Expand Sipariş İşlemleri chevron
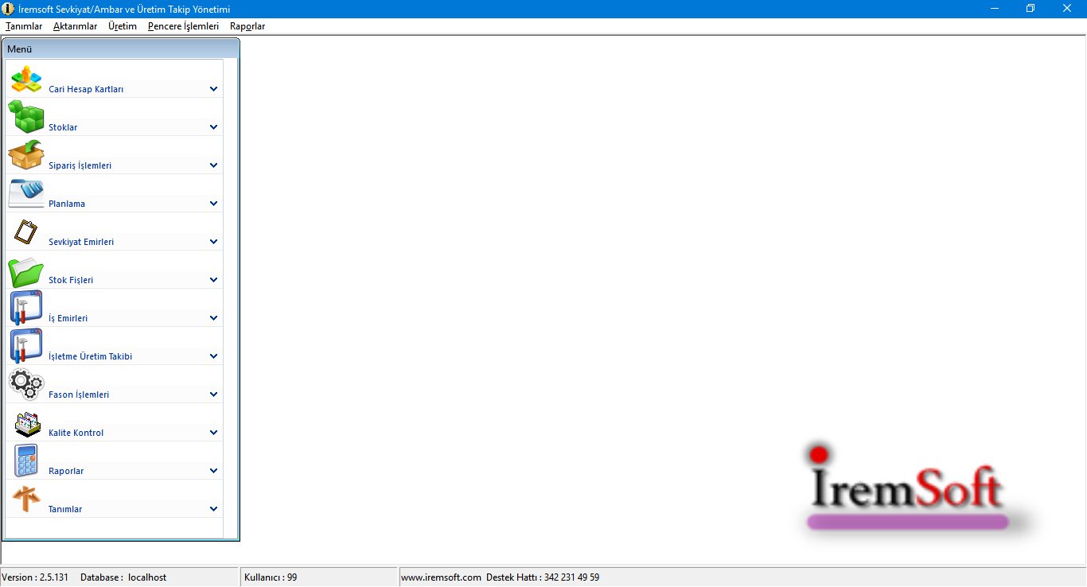Image resolution: width=1087 pixels, height=587 pixels. pyautogui.click(x=213, y=165)
